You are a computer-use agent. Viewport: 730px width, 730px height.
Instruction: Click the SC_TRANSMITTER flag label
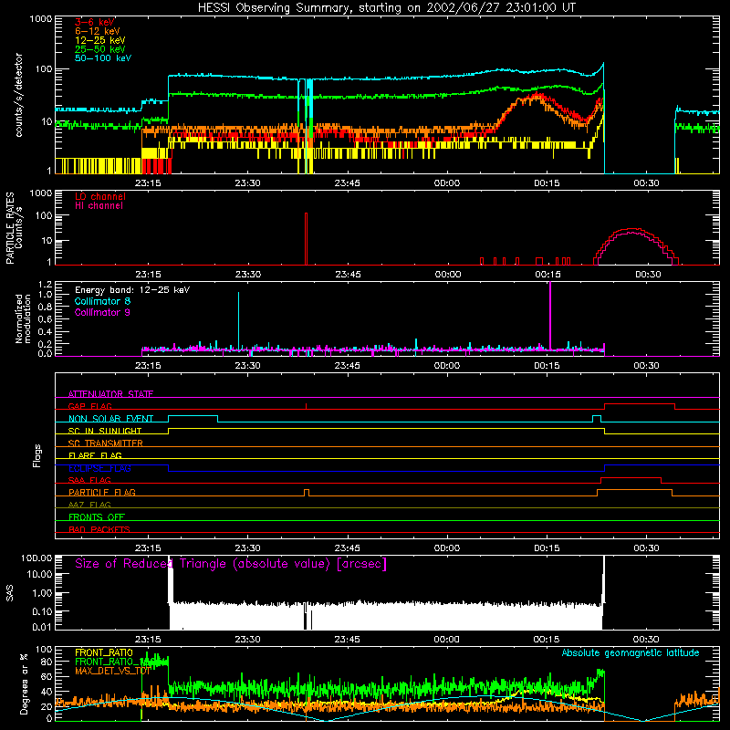click(105, 443)
